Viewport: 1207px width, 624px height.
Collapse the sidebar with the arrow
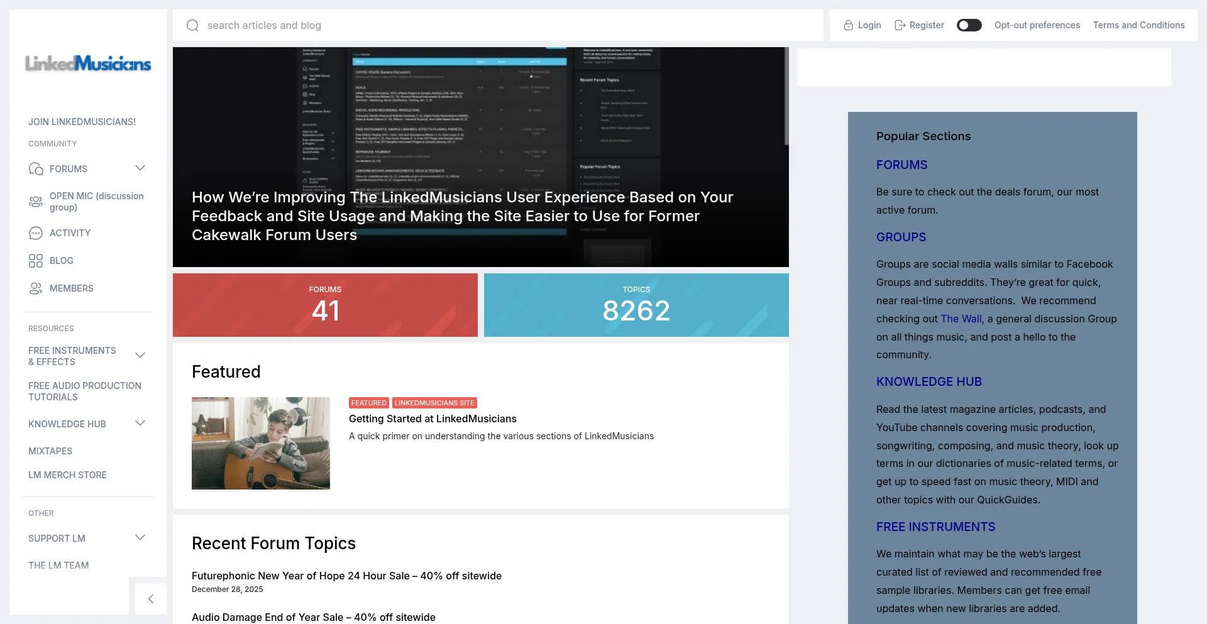[x=151, y=599]
